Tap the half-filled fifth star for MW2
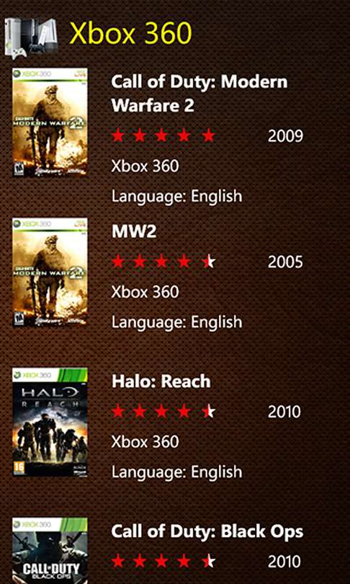The image size is (350, 584). coord(209,262)
